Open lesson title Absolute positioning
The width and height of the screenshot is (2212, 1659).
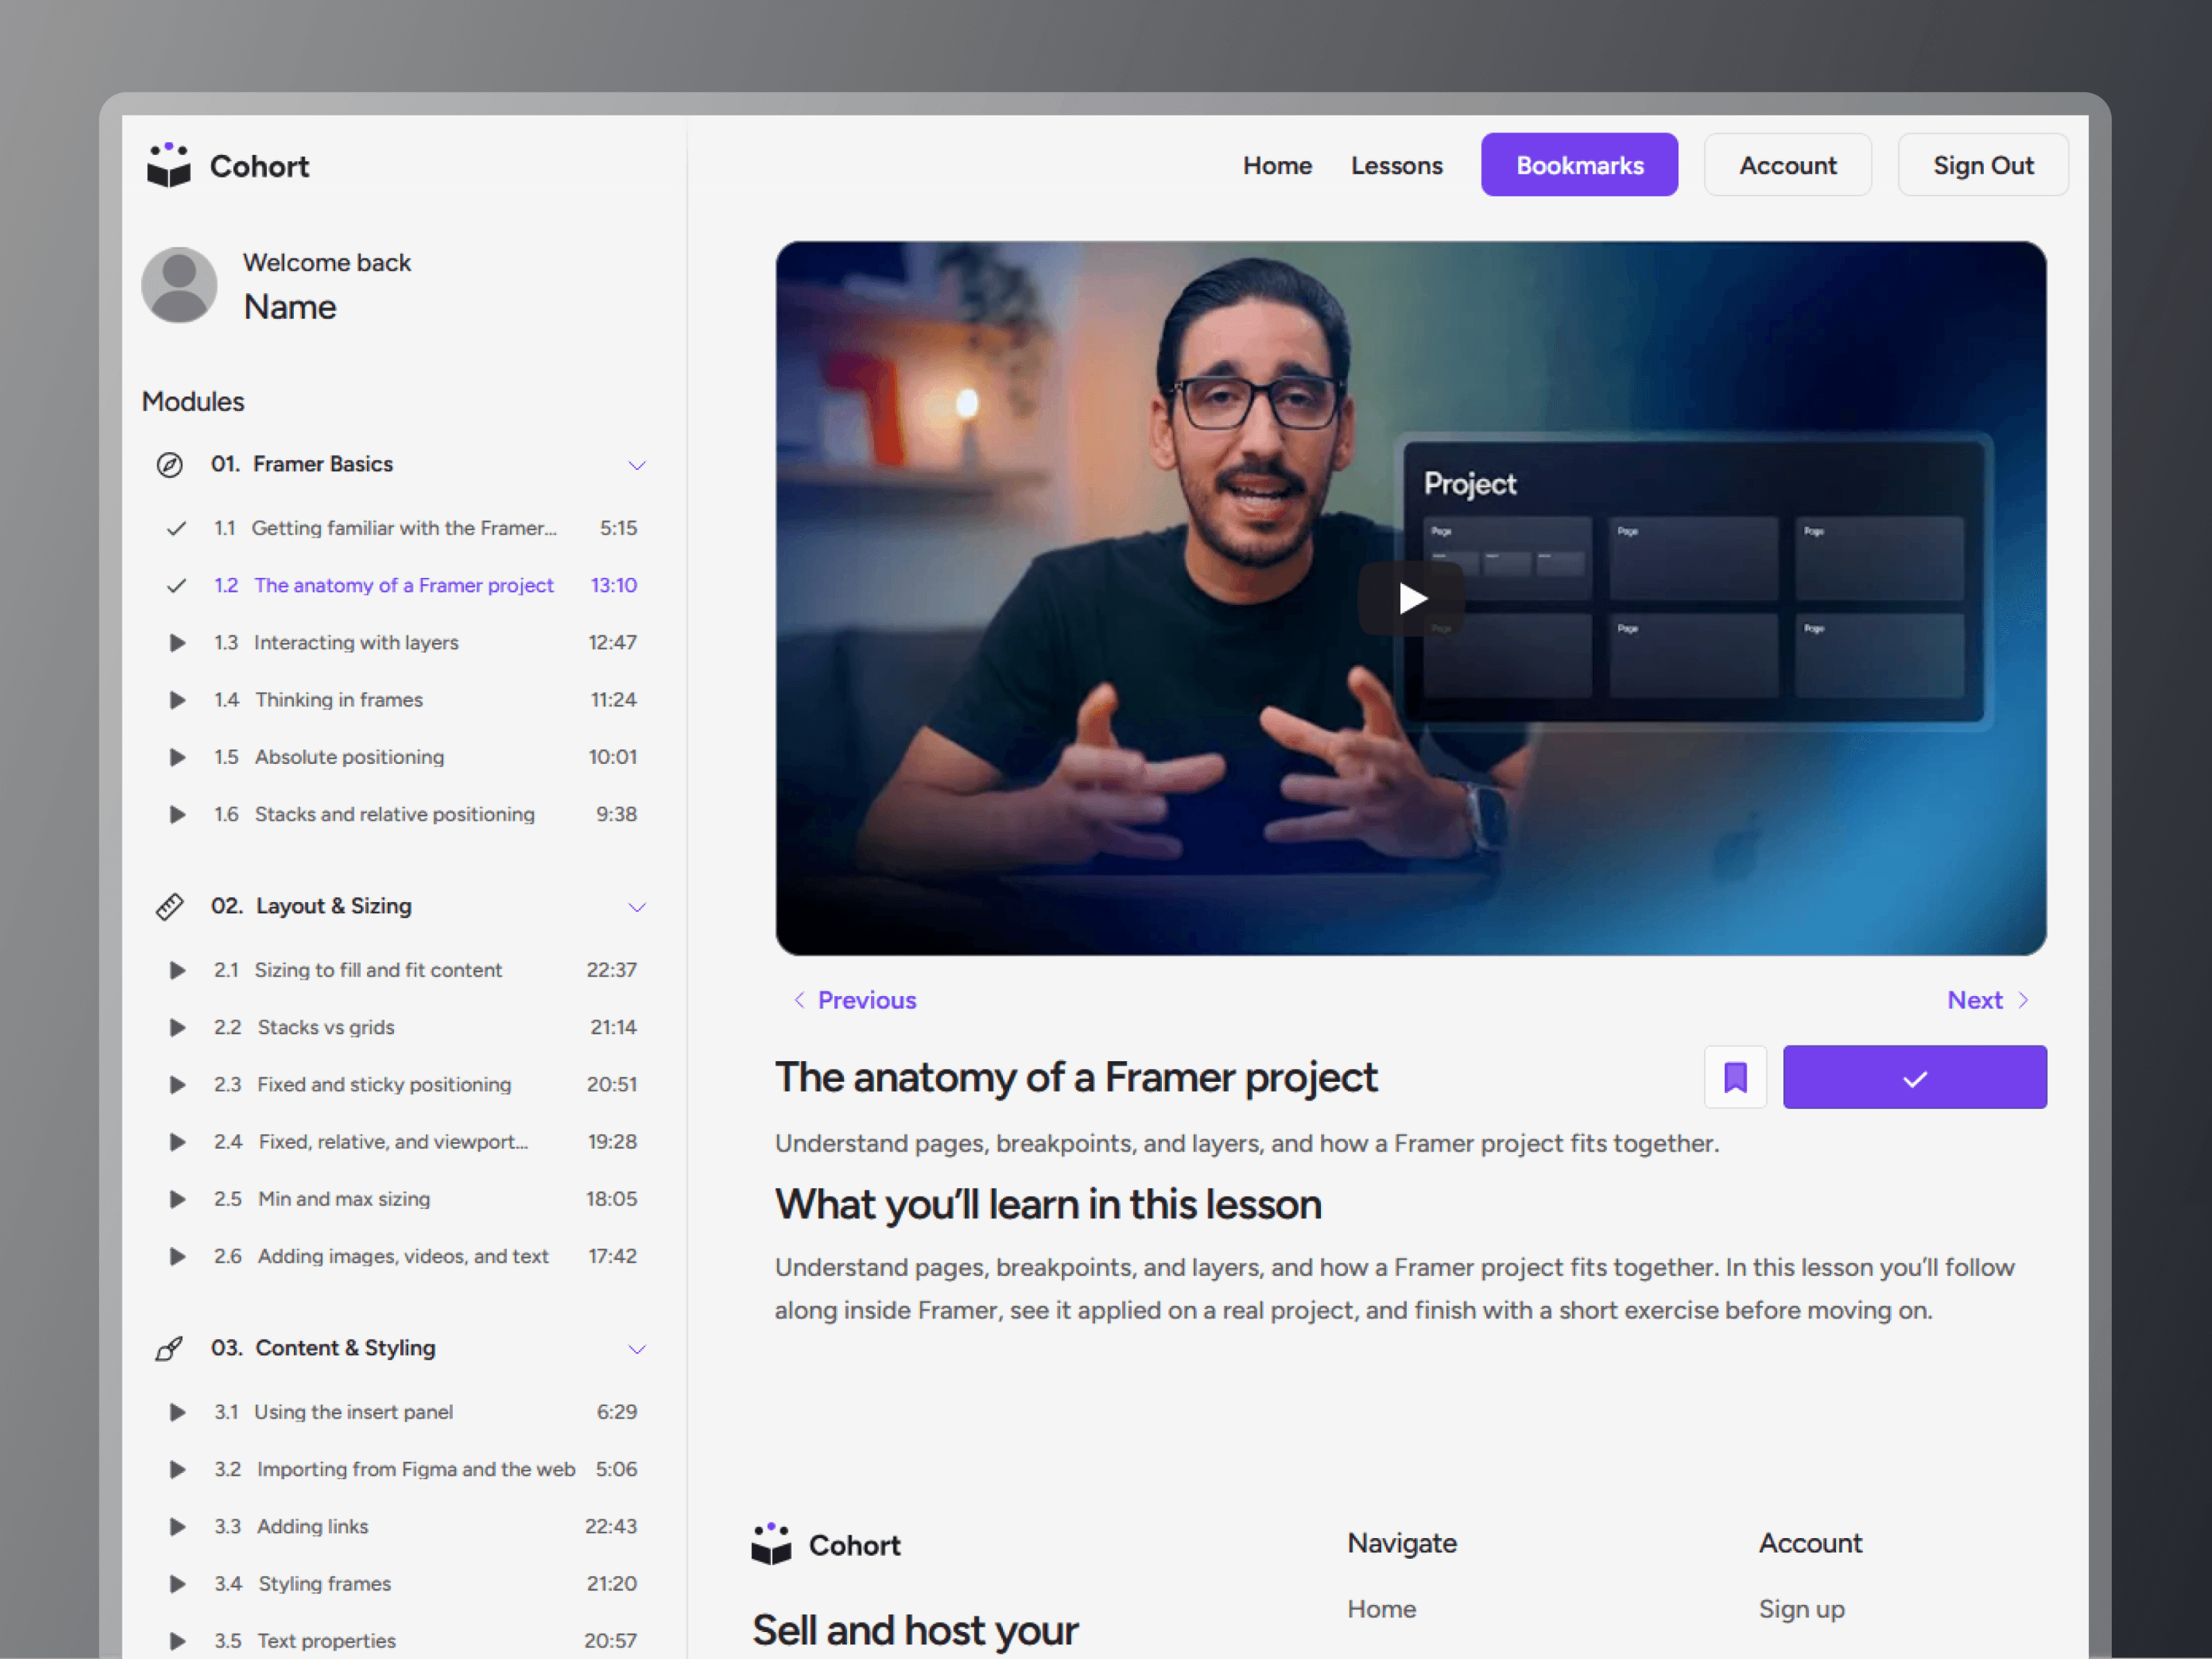point(349,757)
